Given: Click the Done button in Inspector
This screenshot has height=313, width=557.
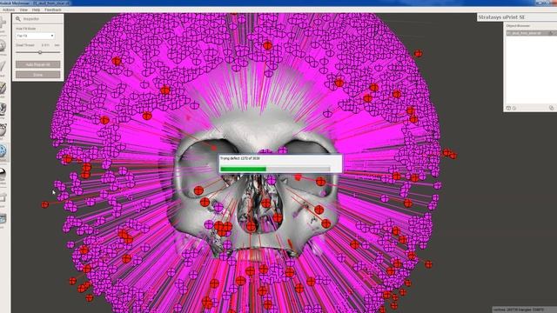Looking at the screenshot, I should click(x=38, y=75).
